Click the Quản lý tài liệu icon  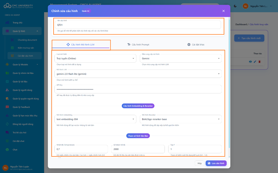tap(7, 82)
